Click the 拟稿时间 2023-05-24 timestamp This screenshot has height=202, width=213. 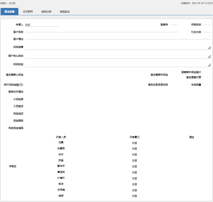point(197,3)
